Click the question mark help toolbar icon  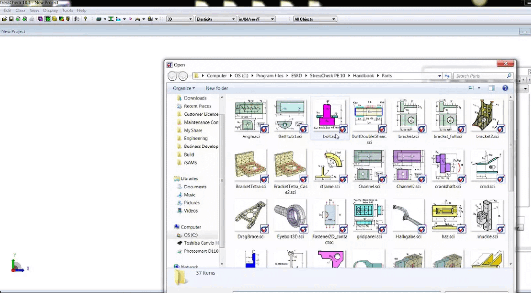[85, 19]
